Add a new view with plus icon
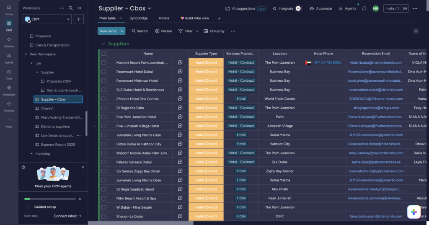Image resolution: width=429 pixels, height=225 pixels. point(219,18)
